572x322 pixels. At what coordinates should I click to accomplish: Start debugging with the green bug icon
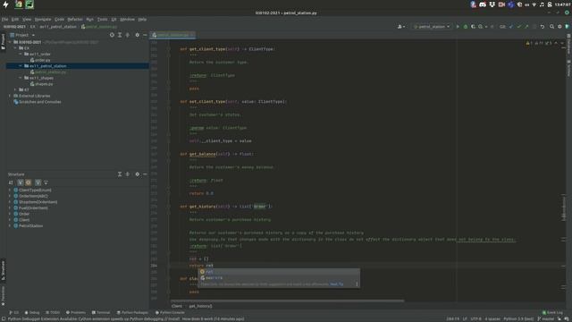coord(466,27)
